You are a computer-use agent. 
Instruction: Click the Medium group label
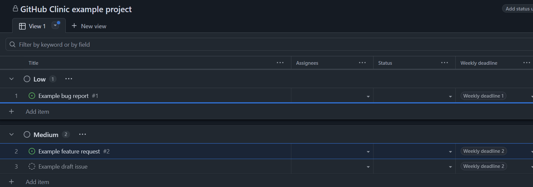click(46, 134)
